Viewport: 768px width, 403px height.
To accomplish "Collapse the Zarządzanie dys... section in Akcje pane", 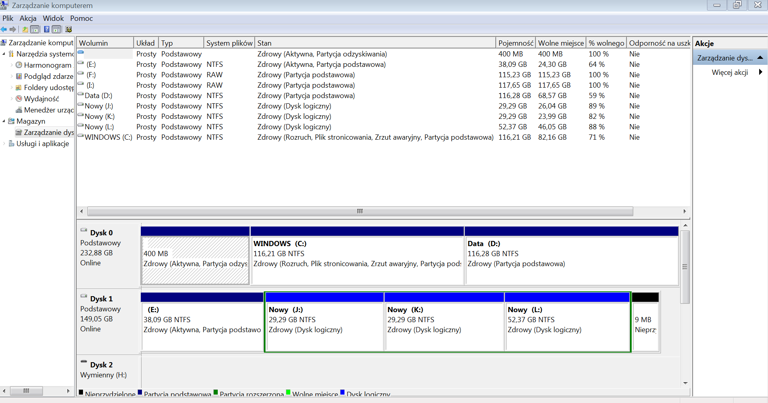I will (x=760, y=58).
